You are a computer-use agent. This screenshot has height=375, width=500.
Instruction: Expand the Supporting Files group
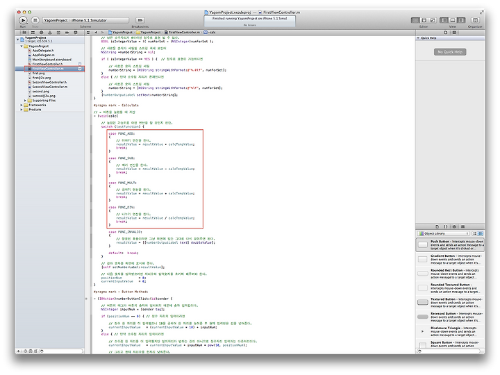point(26,101)
